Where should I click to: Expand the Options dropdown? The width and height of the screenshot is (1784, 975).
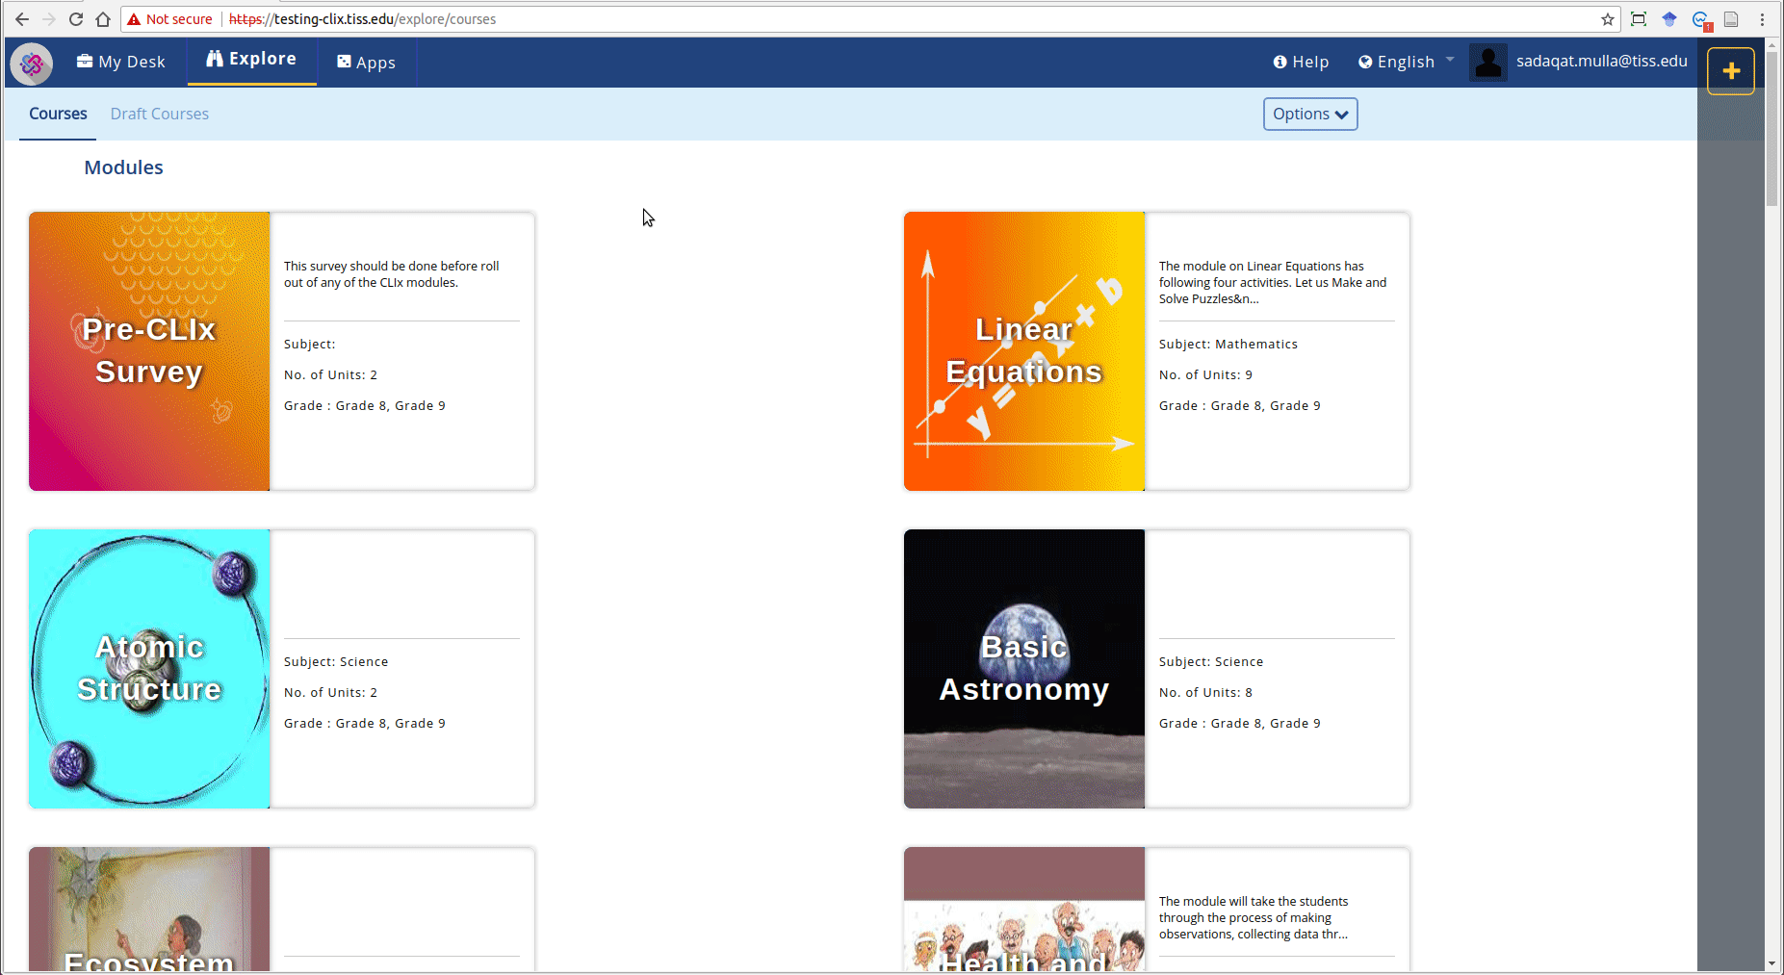1309,114
